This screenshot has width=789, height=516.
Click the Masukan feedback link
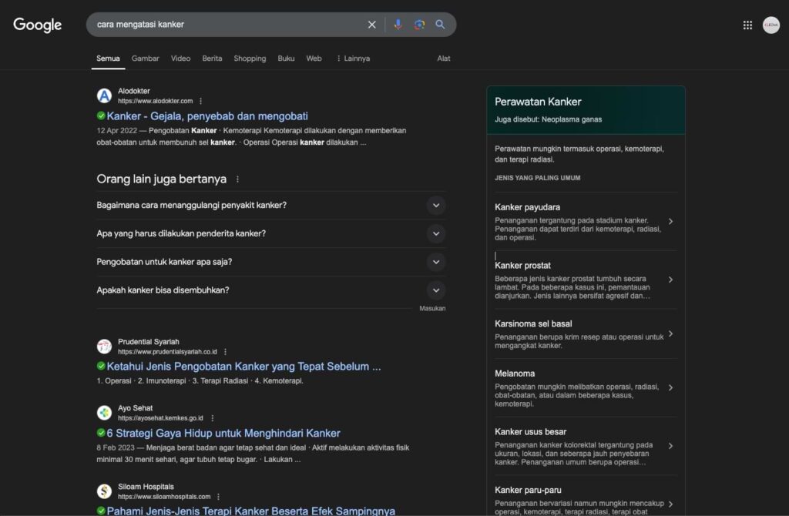coord(432,308)
